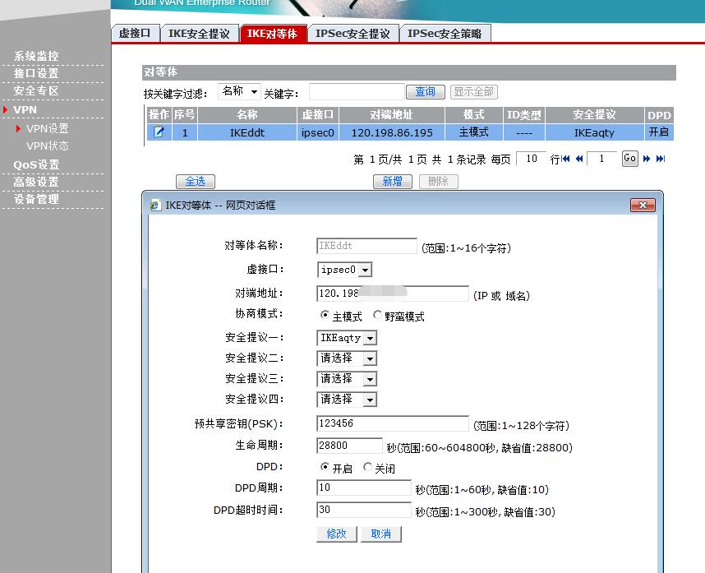
Task: Click the 对端地址 field
Action: coord(393,293)
